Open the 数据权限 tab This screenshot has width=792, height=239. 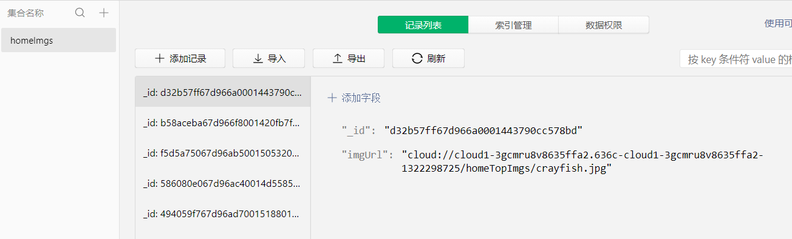pos(604,25)
